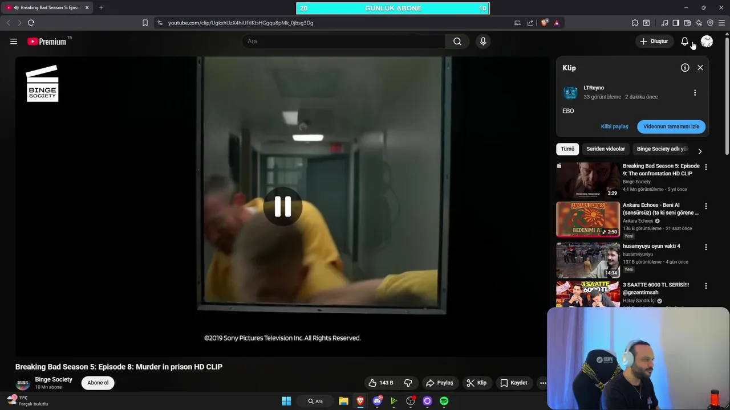
Task: Open notifications bell
Action: pos(685,41)
